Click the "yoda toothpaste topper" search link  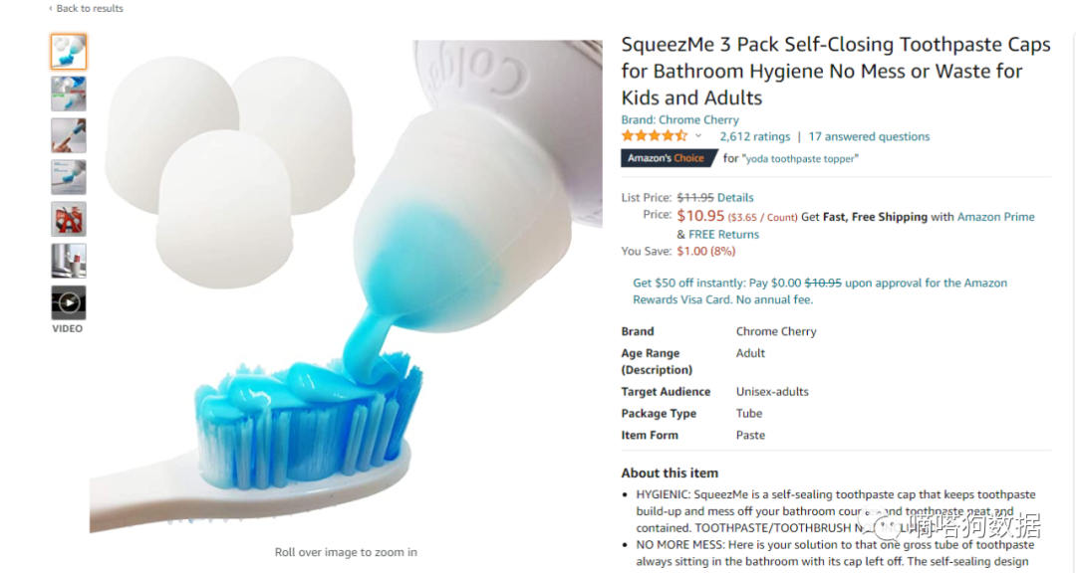[x=800, y=159]
